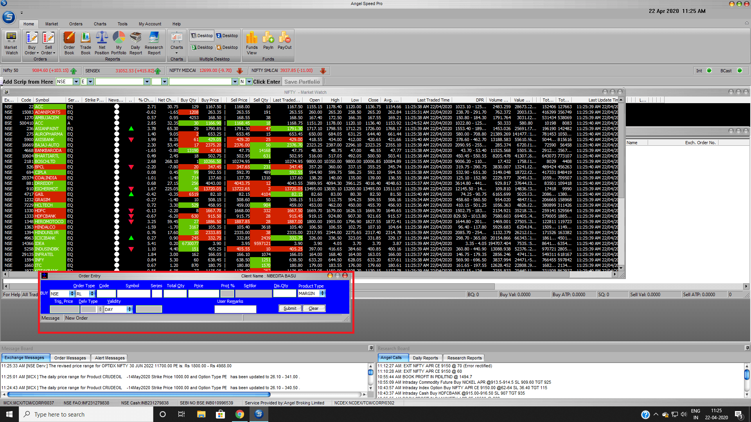Open Windows Task View
751x422 pixels.
pos(181,414)
